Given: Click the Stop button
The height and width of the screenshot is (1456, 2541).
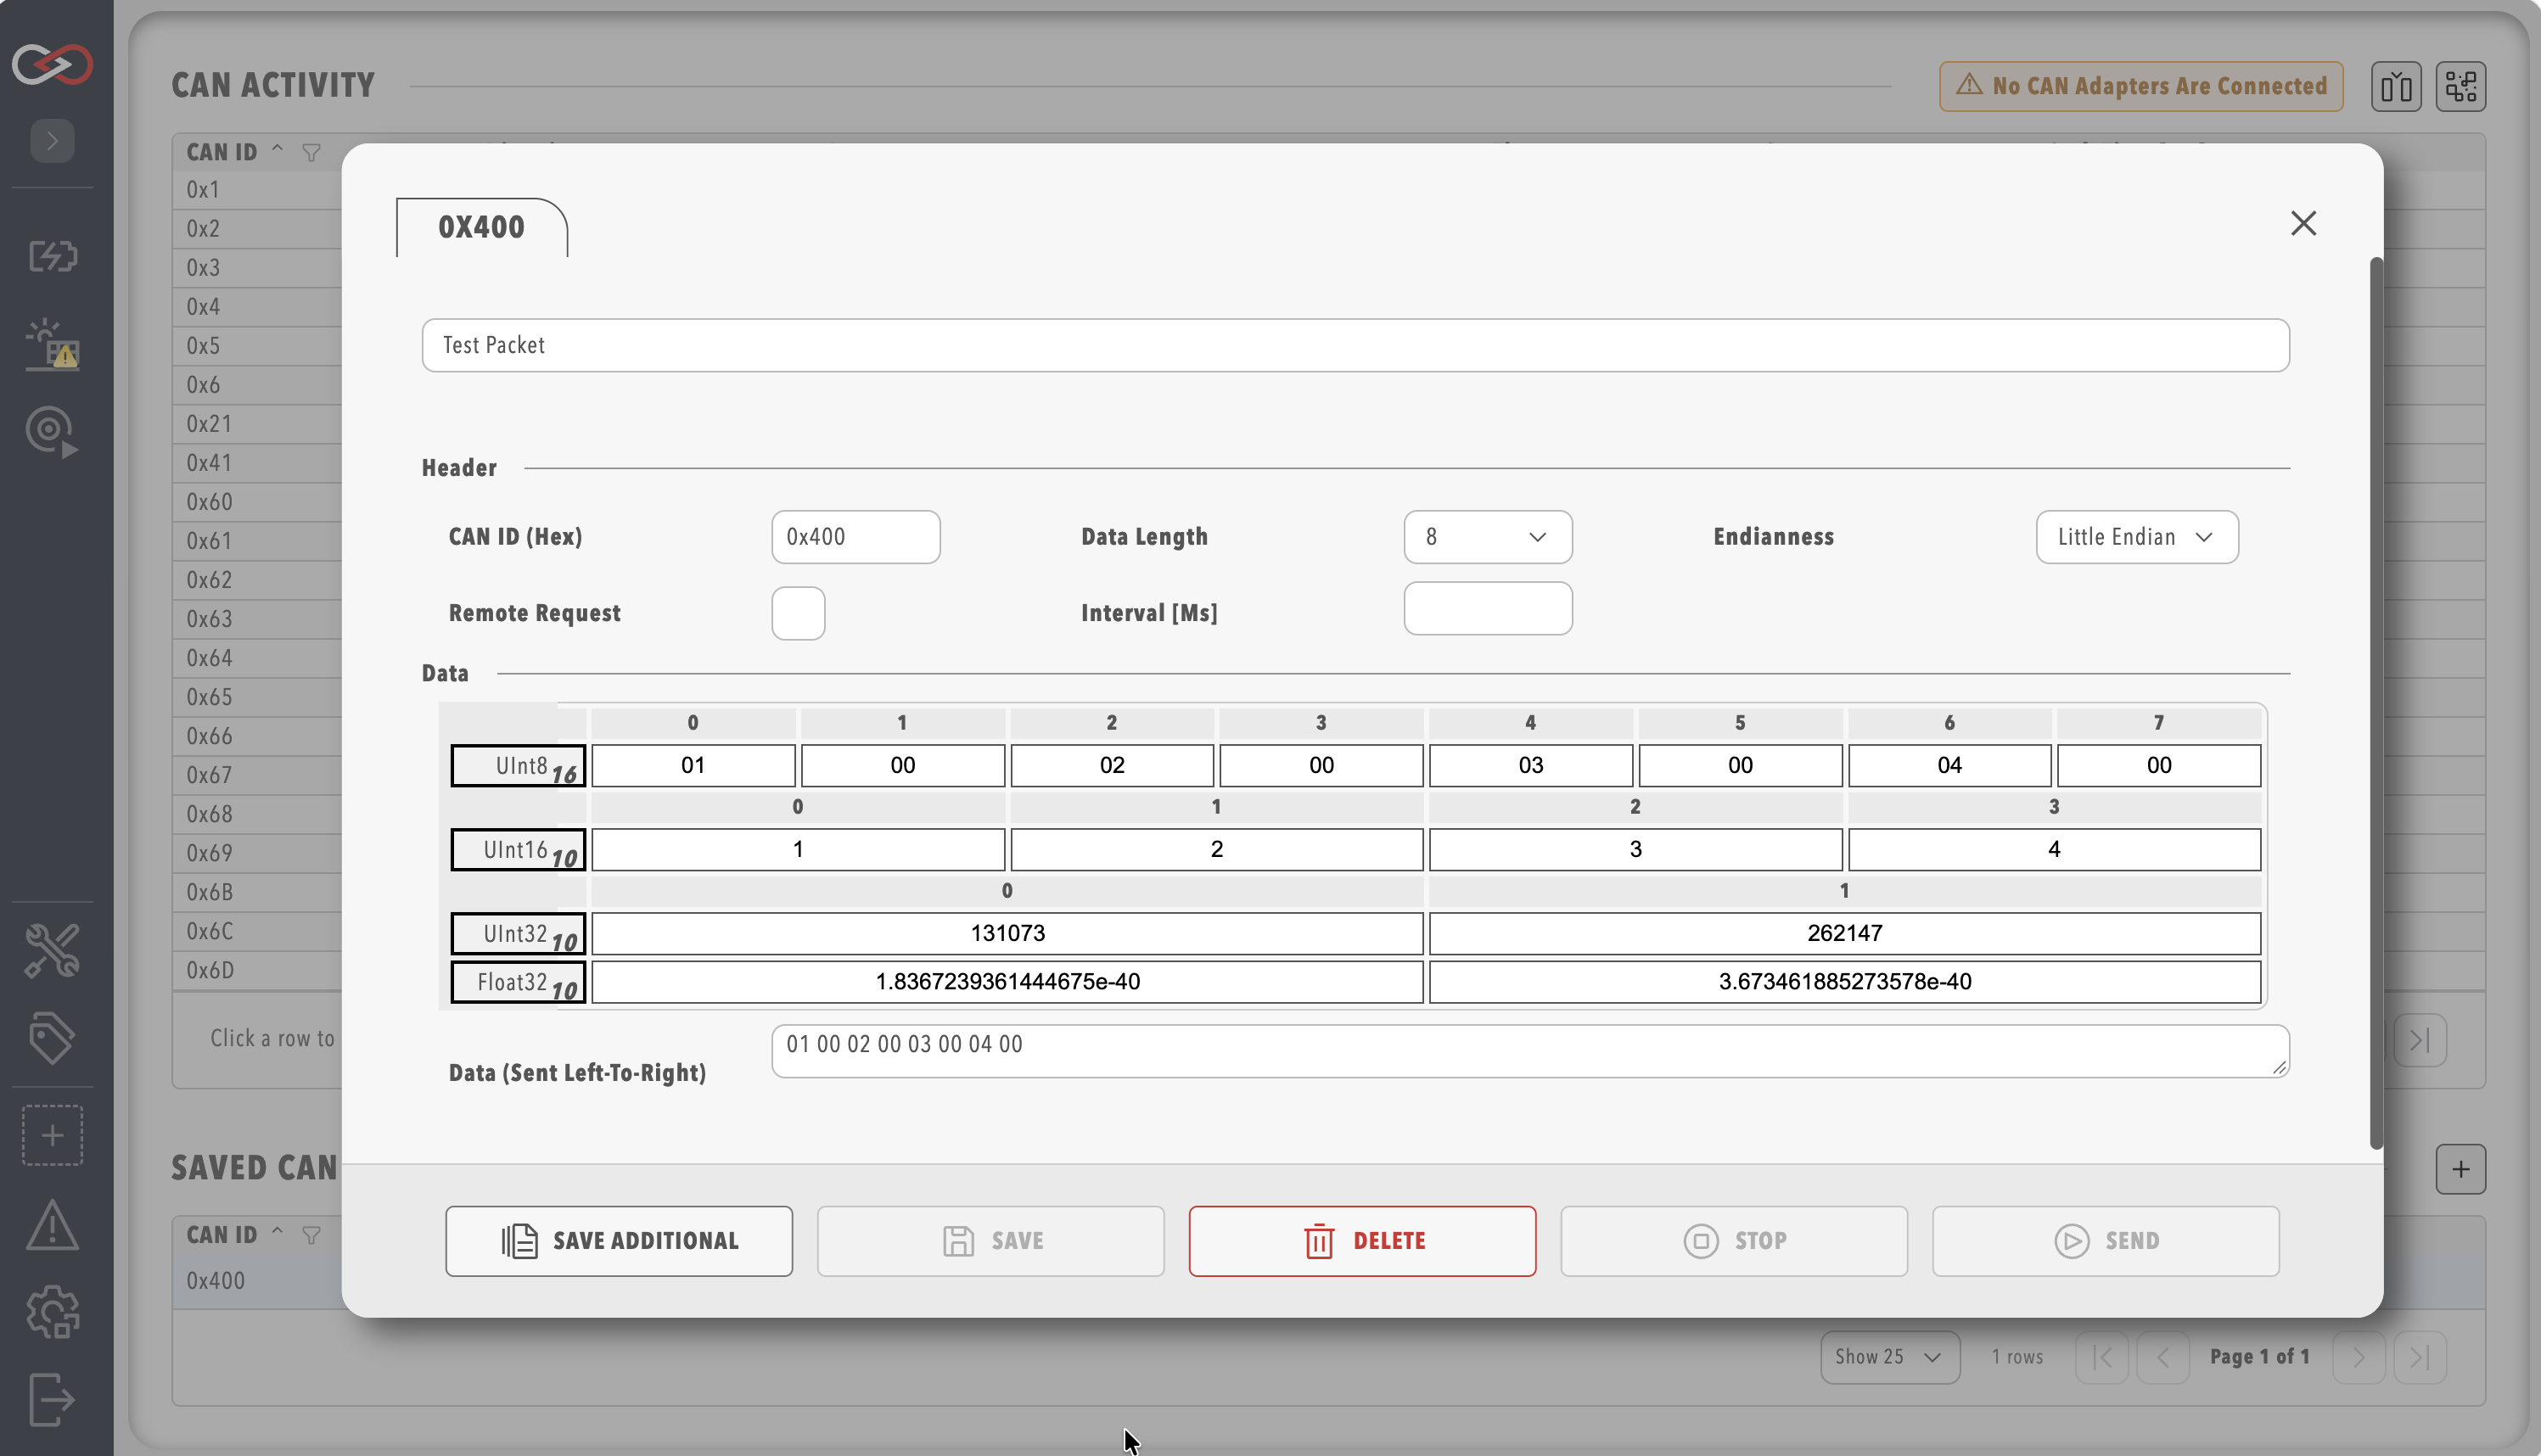Looking at the screenshot, I should point(1734,1241).
